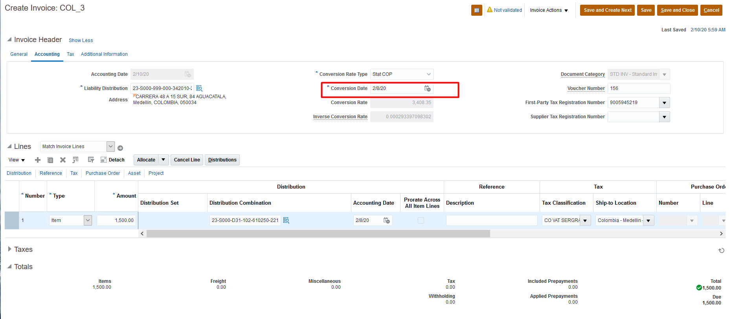Add a new invoice line with plus icon
This screenshot has width=733, height=319.
click(x=38, y=160)
